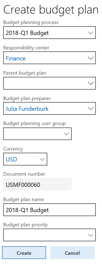Expand the Budget plan priority chevron

pyautogui.click(x=91, y=235)
